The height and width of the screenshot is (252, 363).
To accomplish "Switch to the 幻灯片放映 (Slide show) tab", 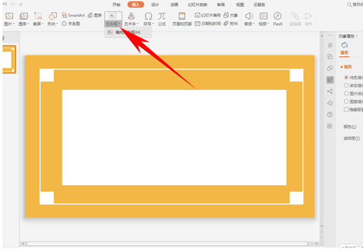I will click(x=197, y=4).
